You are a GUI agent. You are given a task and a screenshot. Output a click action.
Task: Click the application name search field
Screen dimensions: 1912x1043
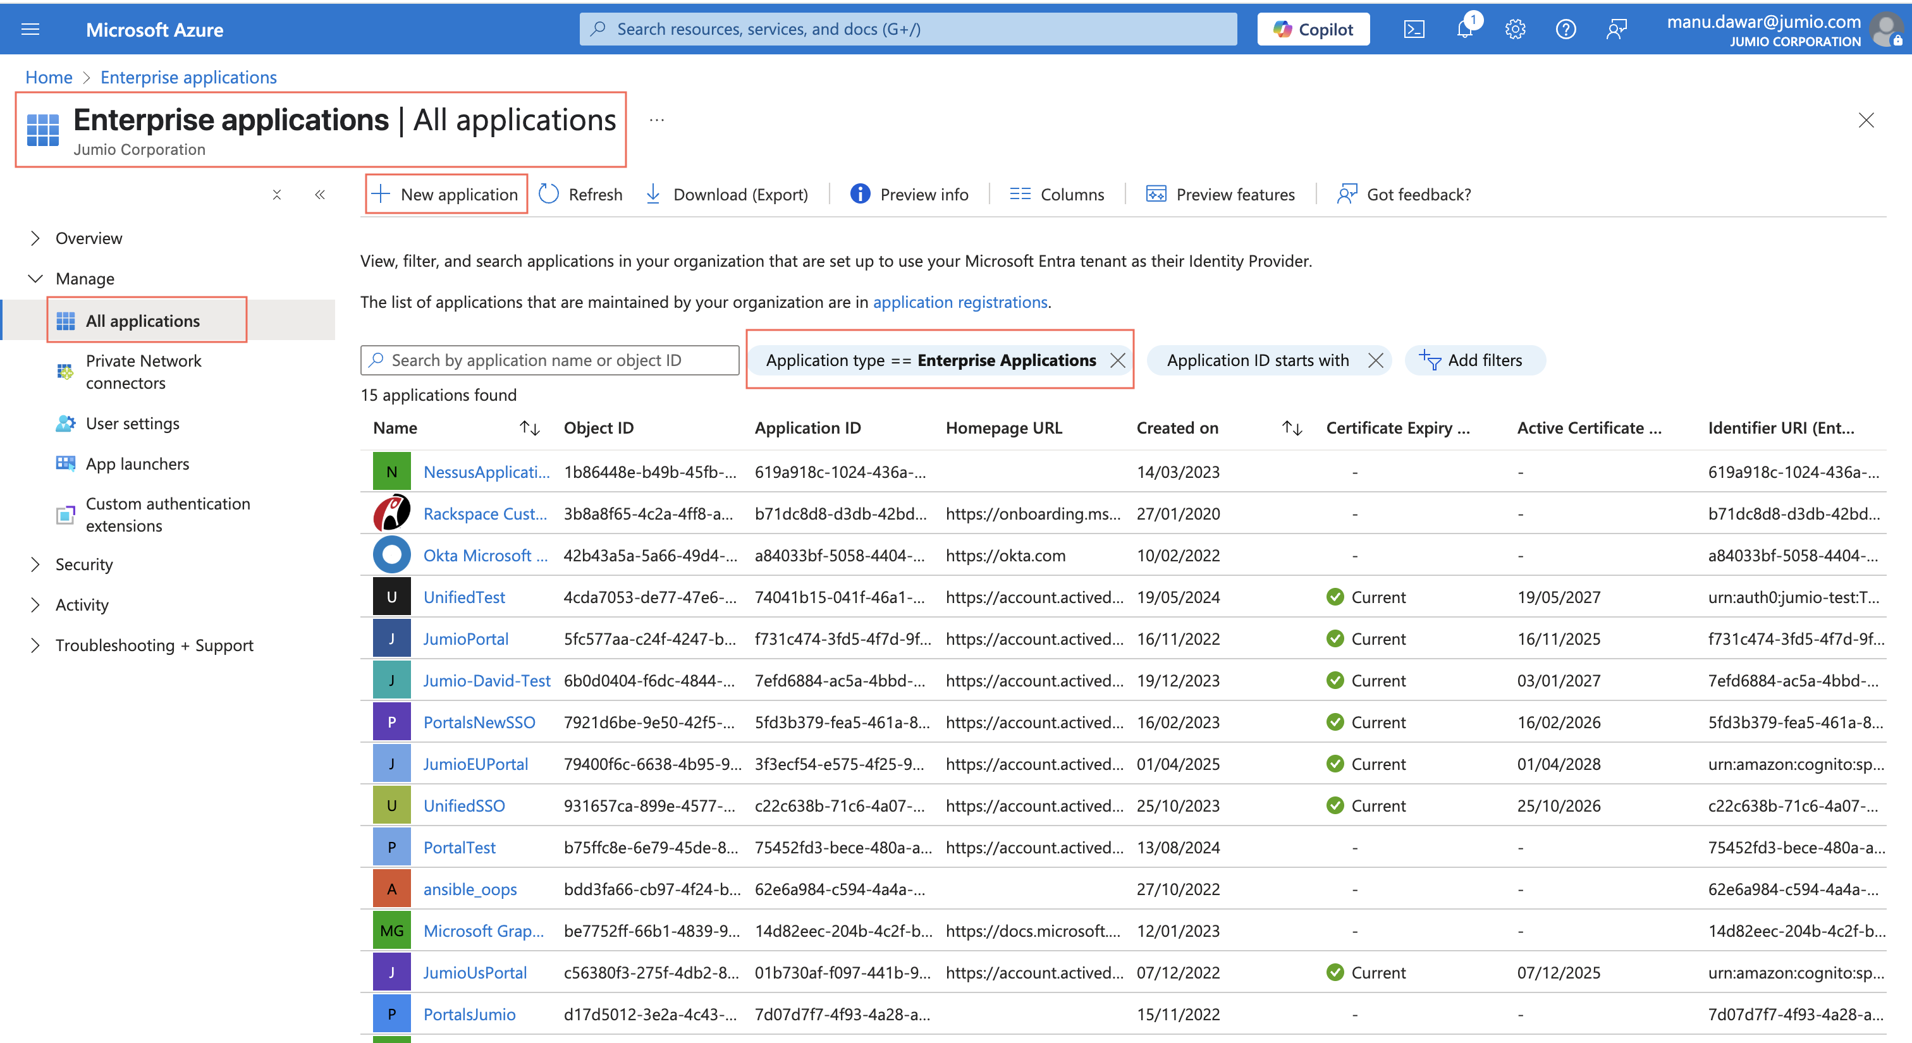[x=549, y=360]
